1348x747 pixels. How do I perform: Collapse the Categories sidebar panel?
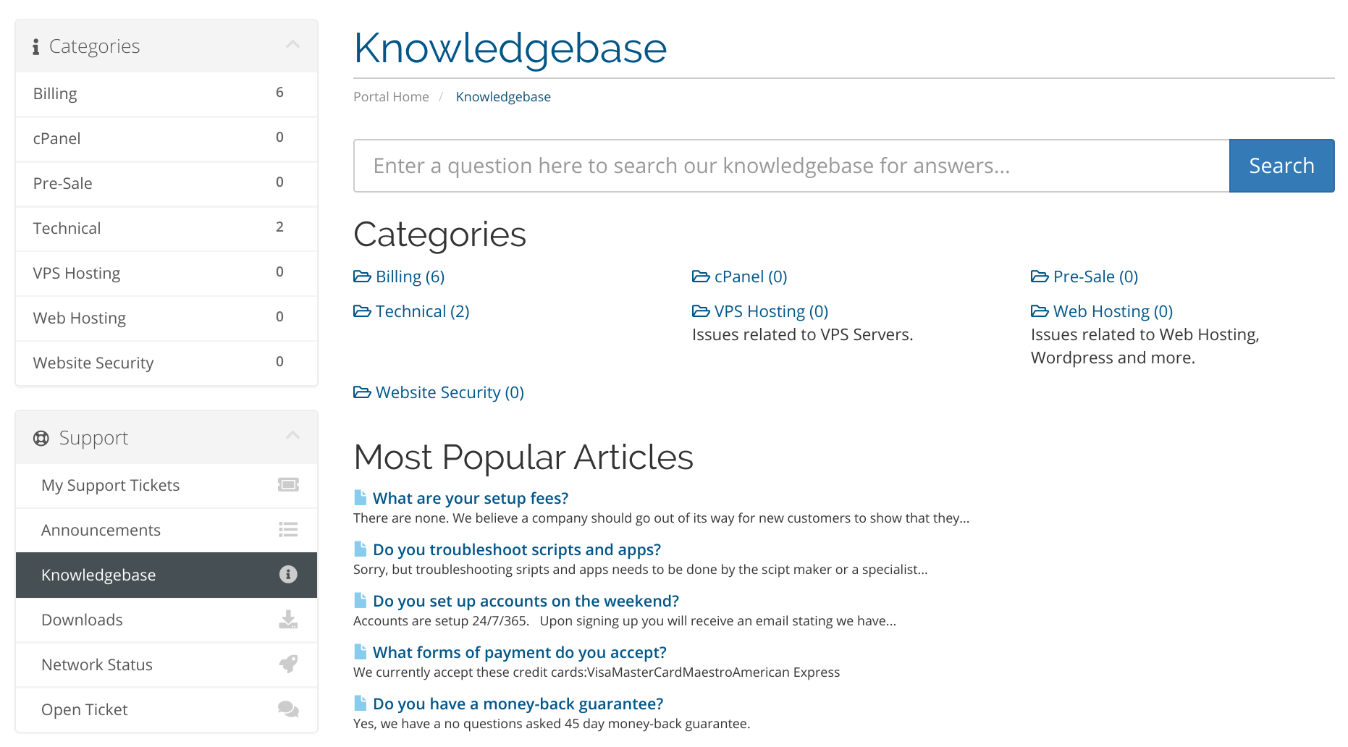coord(292,45)
